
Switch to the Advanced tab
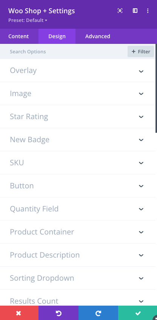pos(98,36)
